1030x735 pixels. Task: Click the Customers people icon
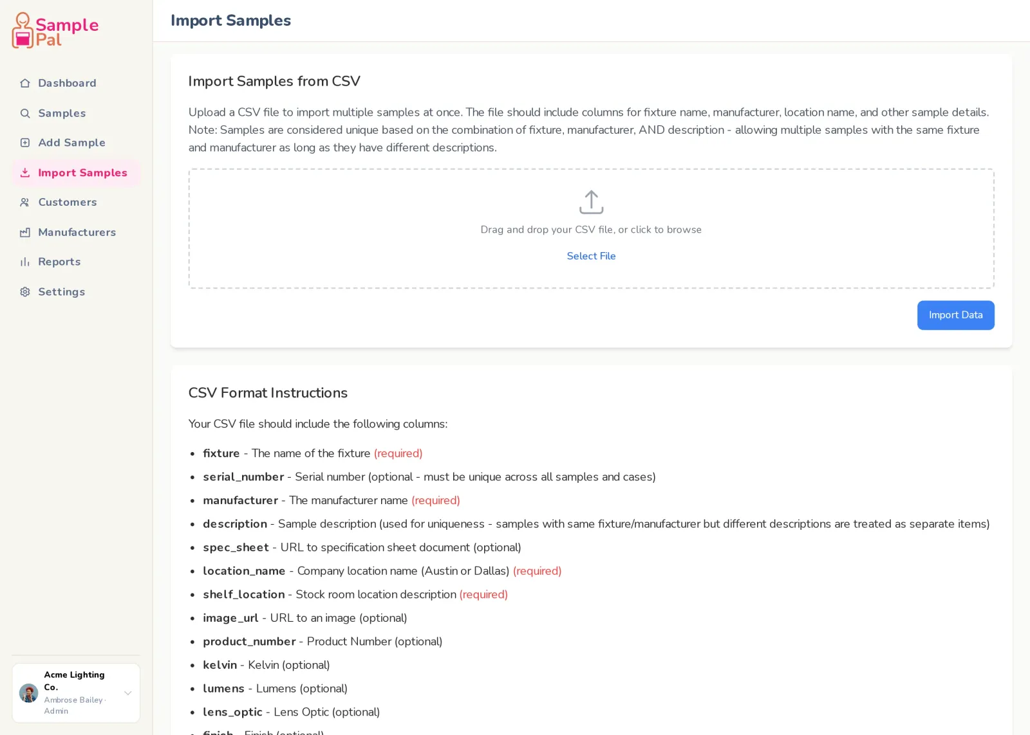point(25,202)
